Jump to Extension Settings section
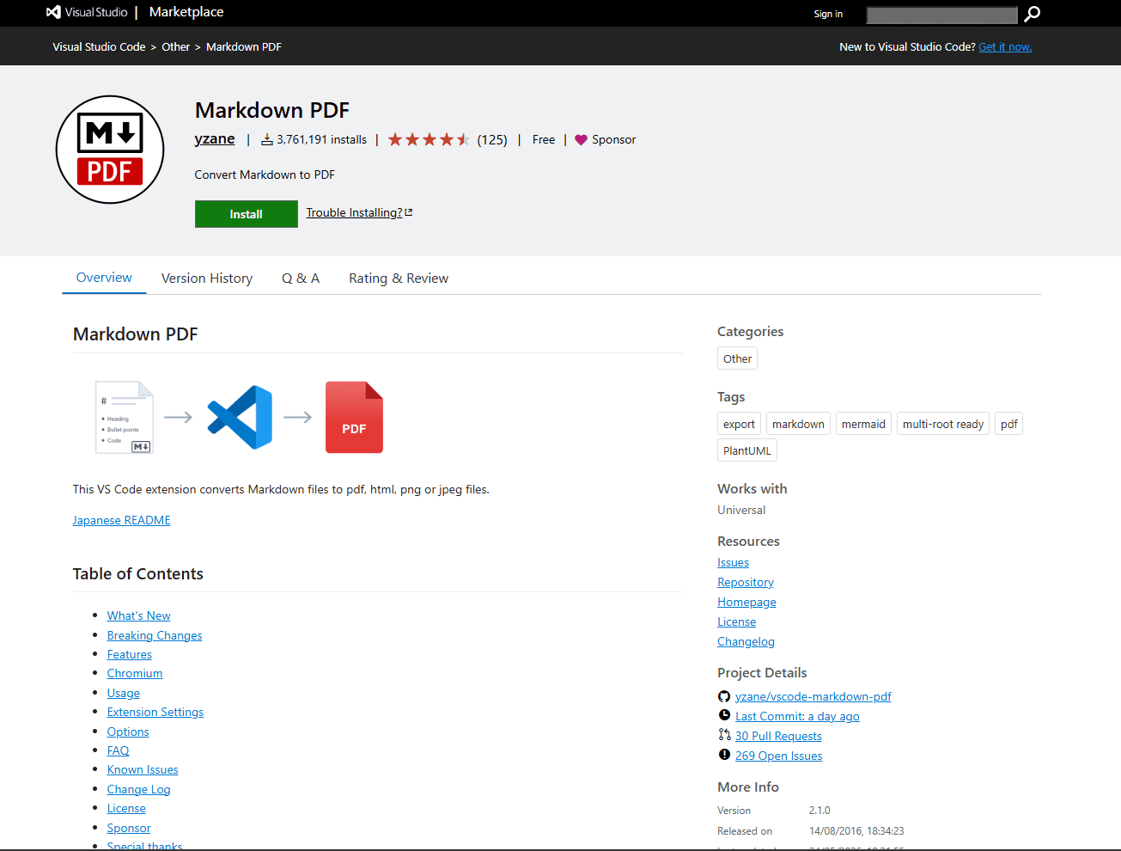This screenshot has width=1121, height=851. (x=155, y=712)
